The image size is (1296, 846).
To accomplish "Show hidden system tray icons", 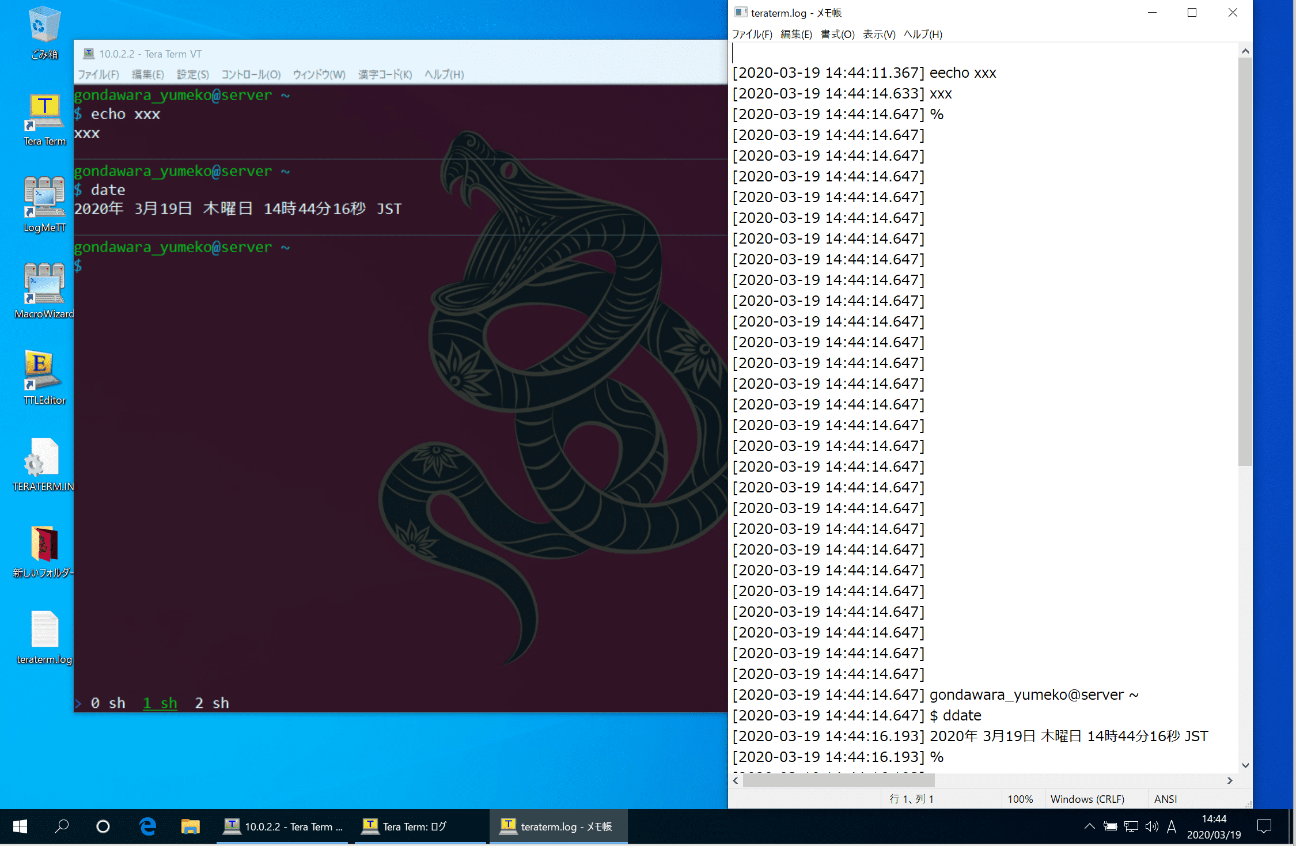I will pyautogui.click(x=1090, y=827).
